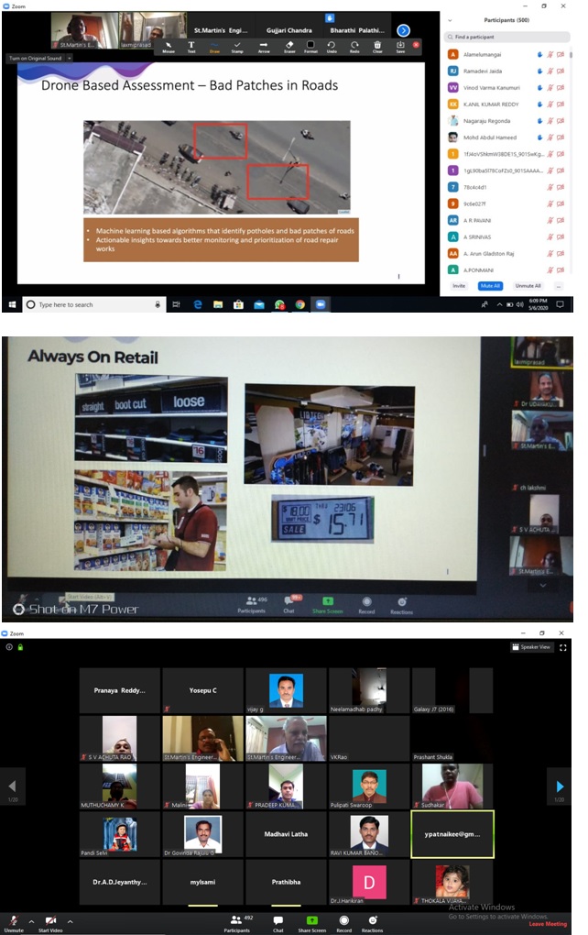Open Reactions in the bottom Zoom window

[373, 924]
